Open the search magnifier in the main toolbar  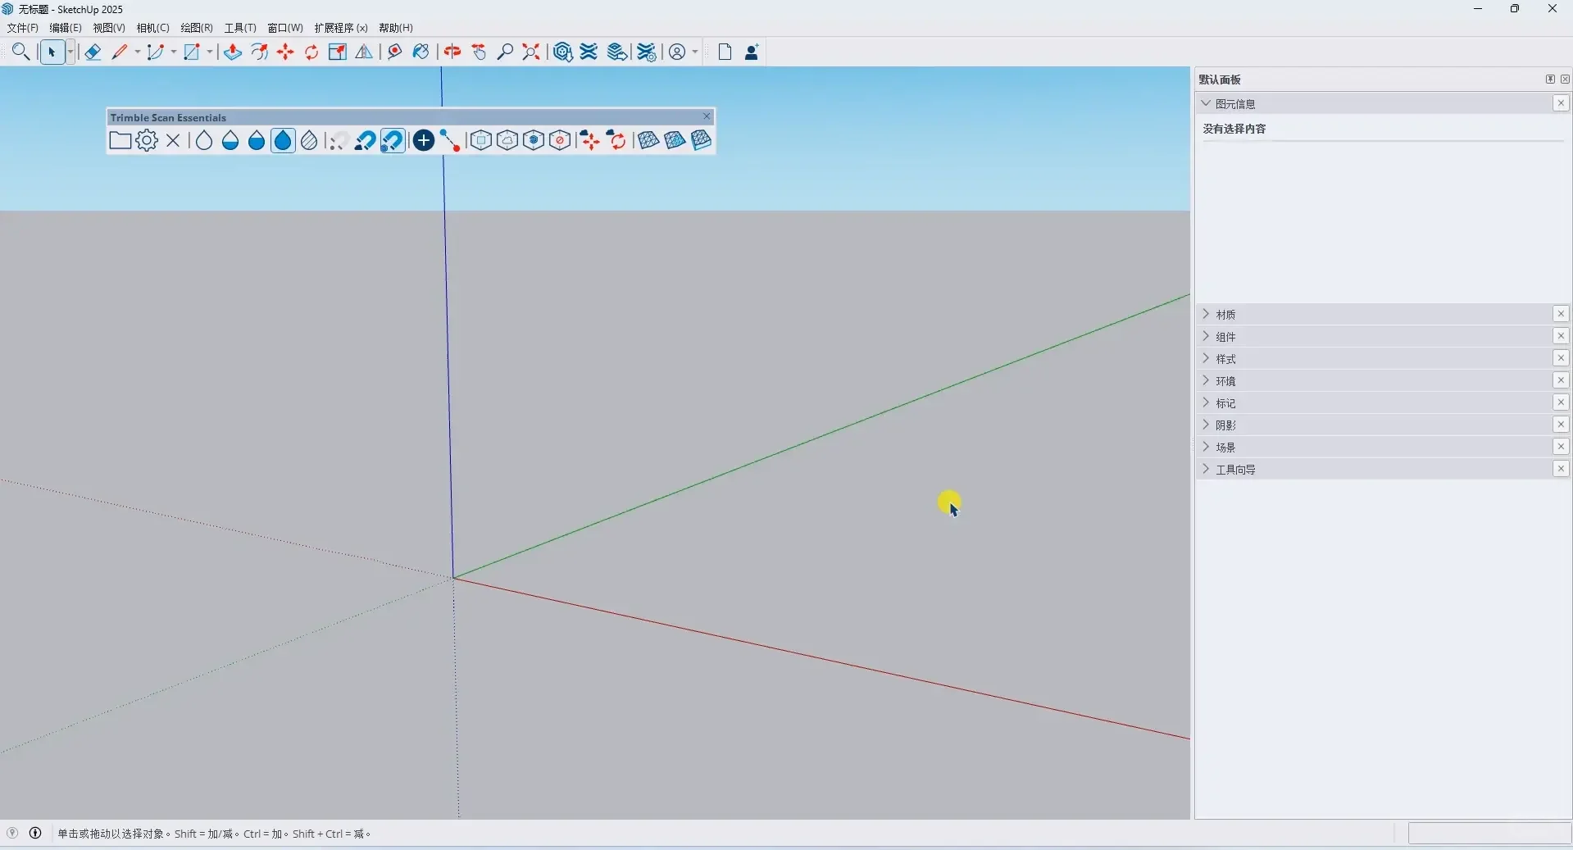(21, 52)
